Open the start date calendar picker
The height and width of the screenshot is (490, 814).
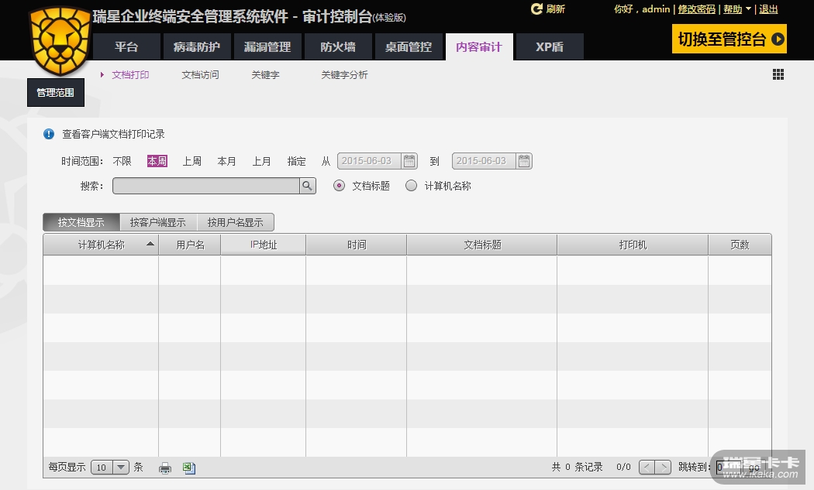point(409,161)
